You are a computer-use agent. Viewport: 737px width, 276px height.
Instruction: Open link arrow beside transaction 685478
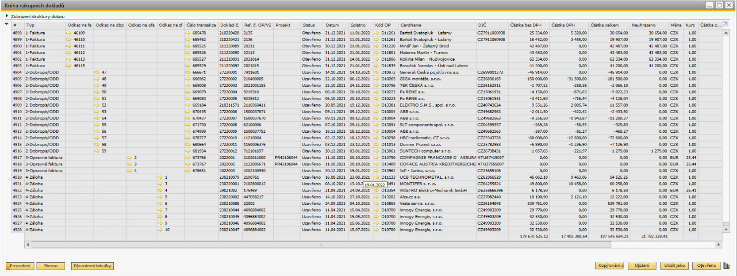coord(188,33)
